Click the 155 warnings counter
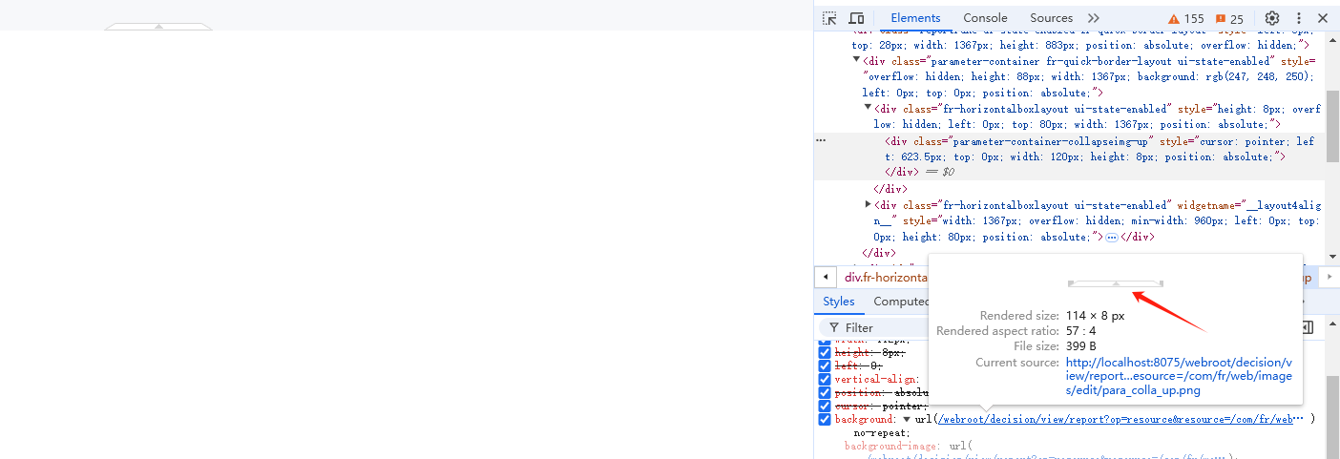The height and width of the screenshot is (459, 1340). [1186, 18]
